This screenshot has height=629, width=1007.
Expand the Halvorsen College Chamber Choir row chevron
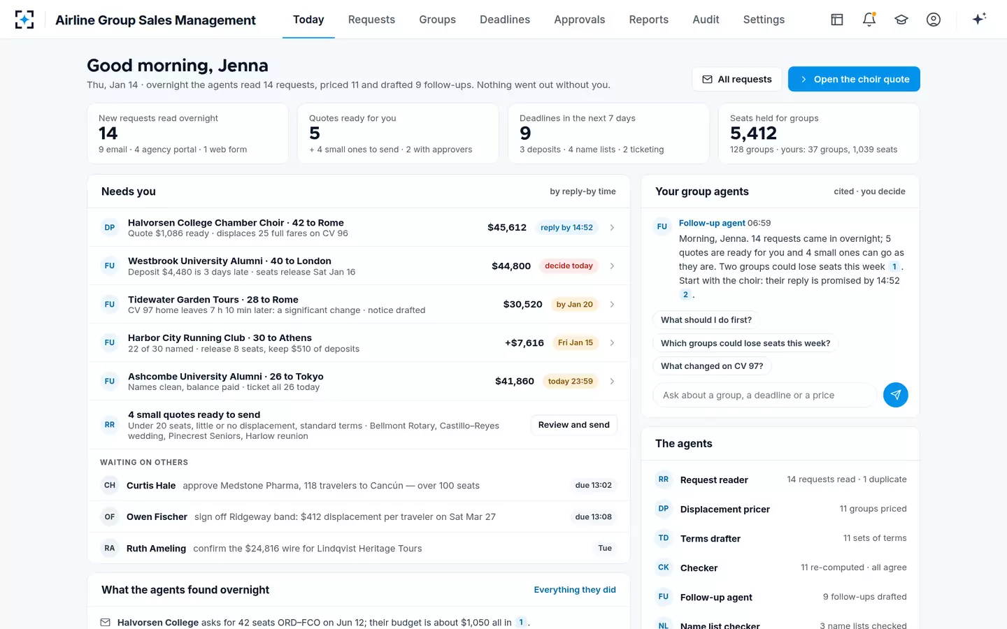tap(612, 227)
